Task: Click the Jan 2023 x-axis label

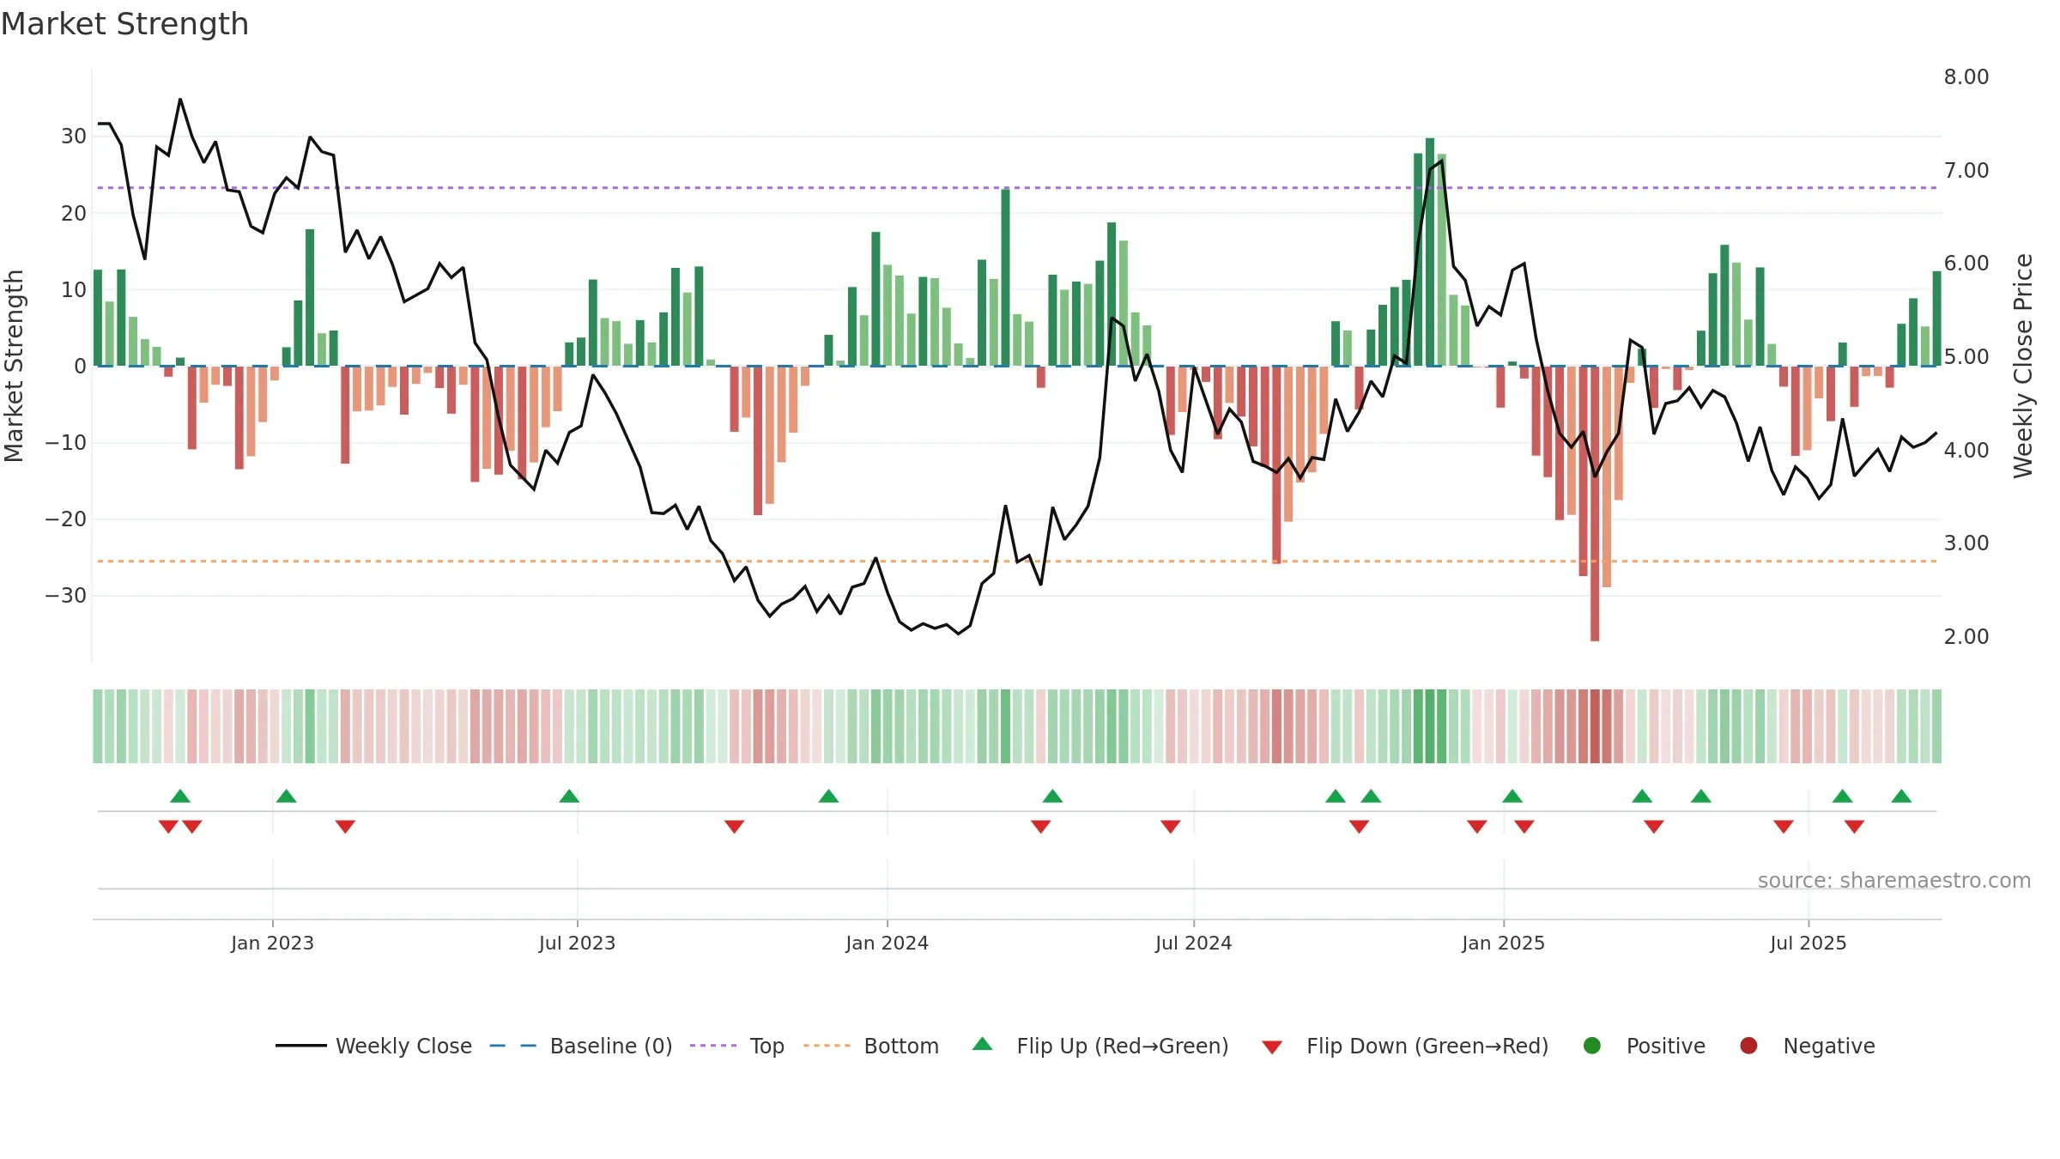Action: (x=272, y=943)
